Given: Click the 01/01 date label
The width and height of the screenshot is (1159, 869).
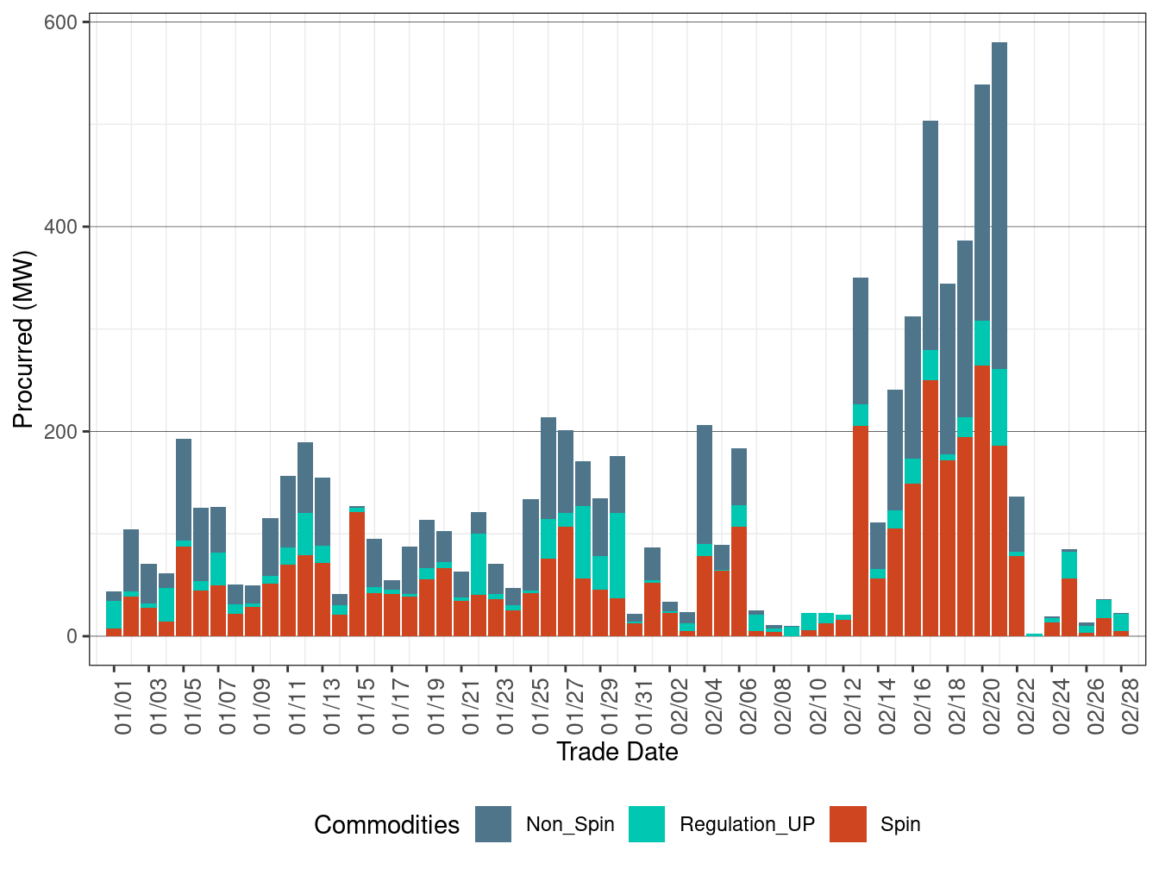Looking at the screenshot, I should coord(124,707).
